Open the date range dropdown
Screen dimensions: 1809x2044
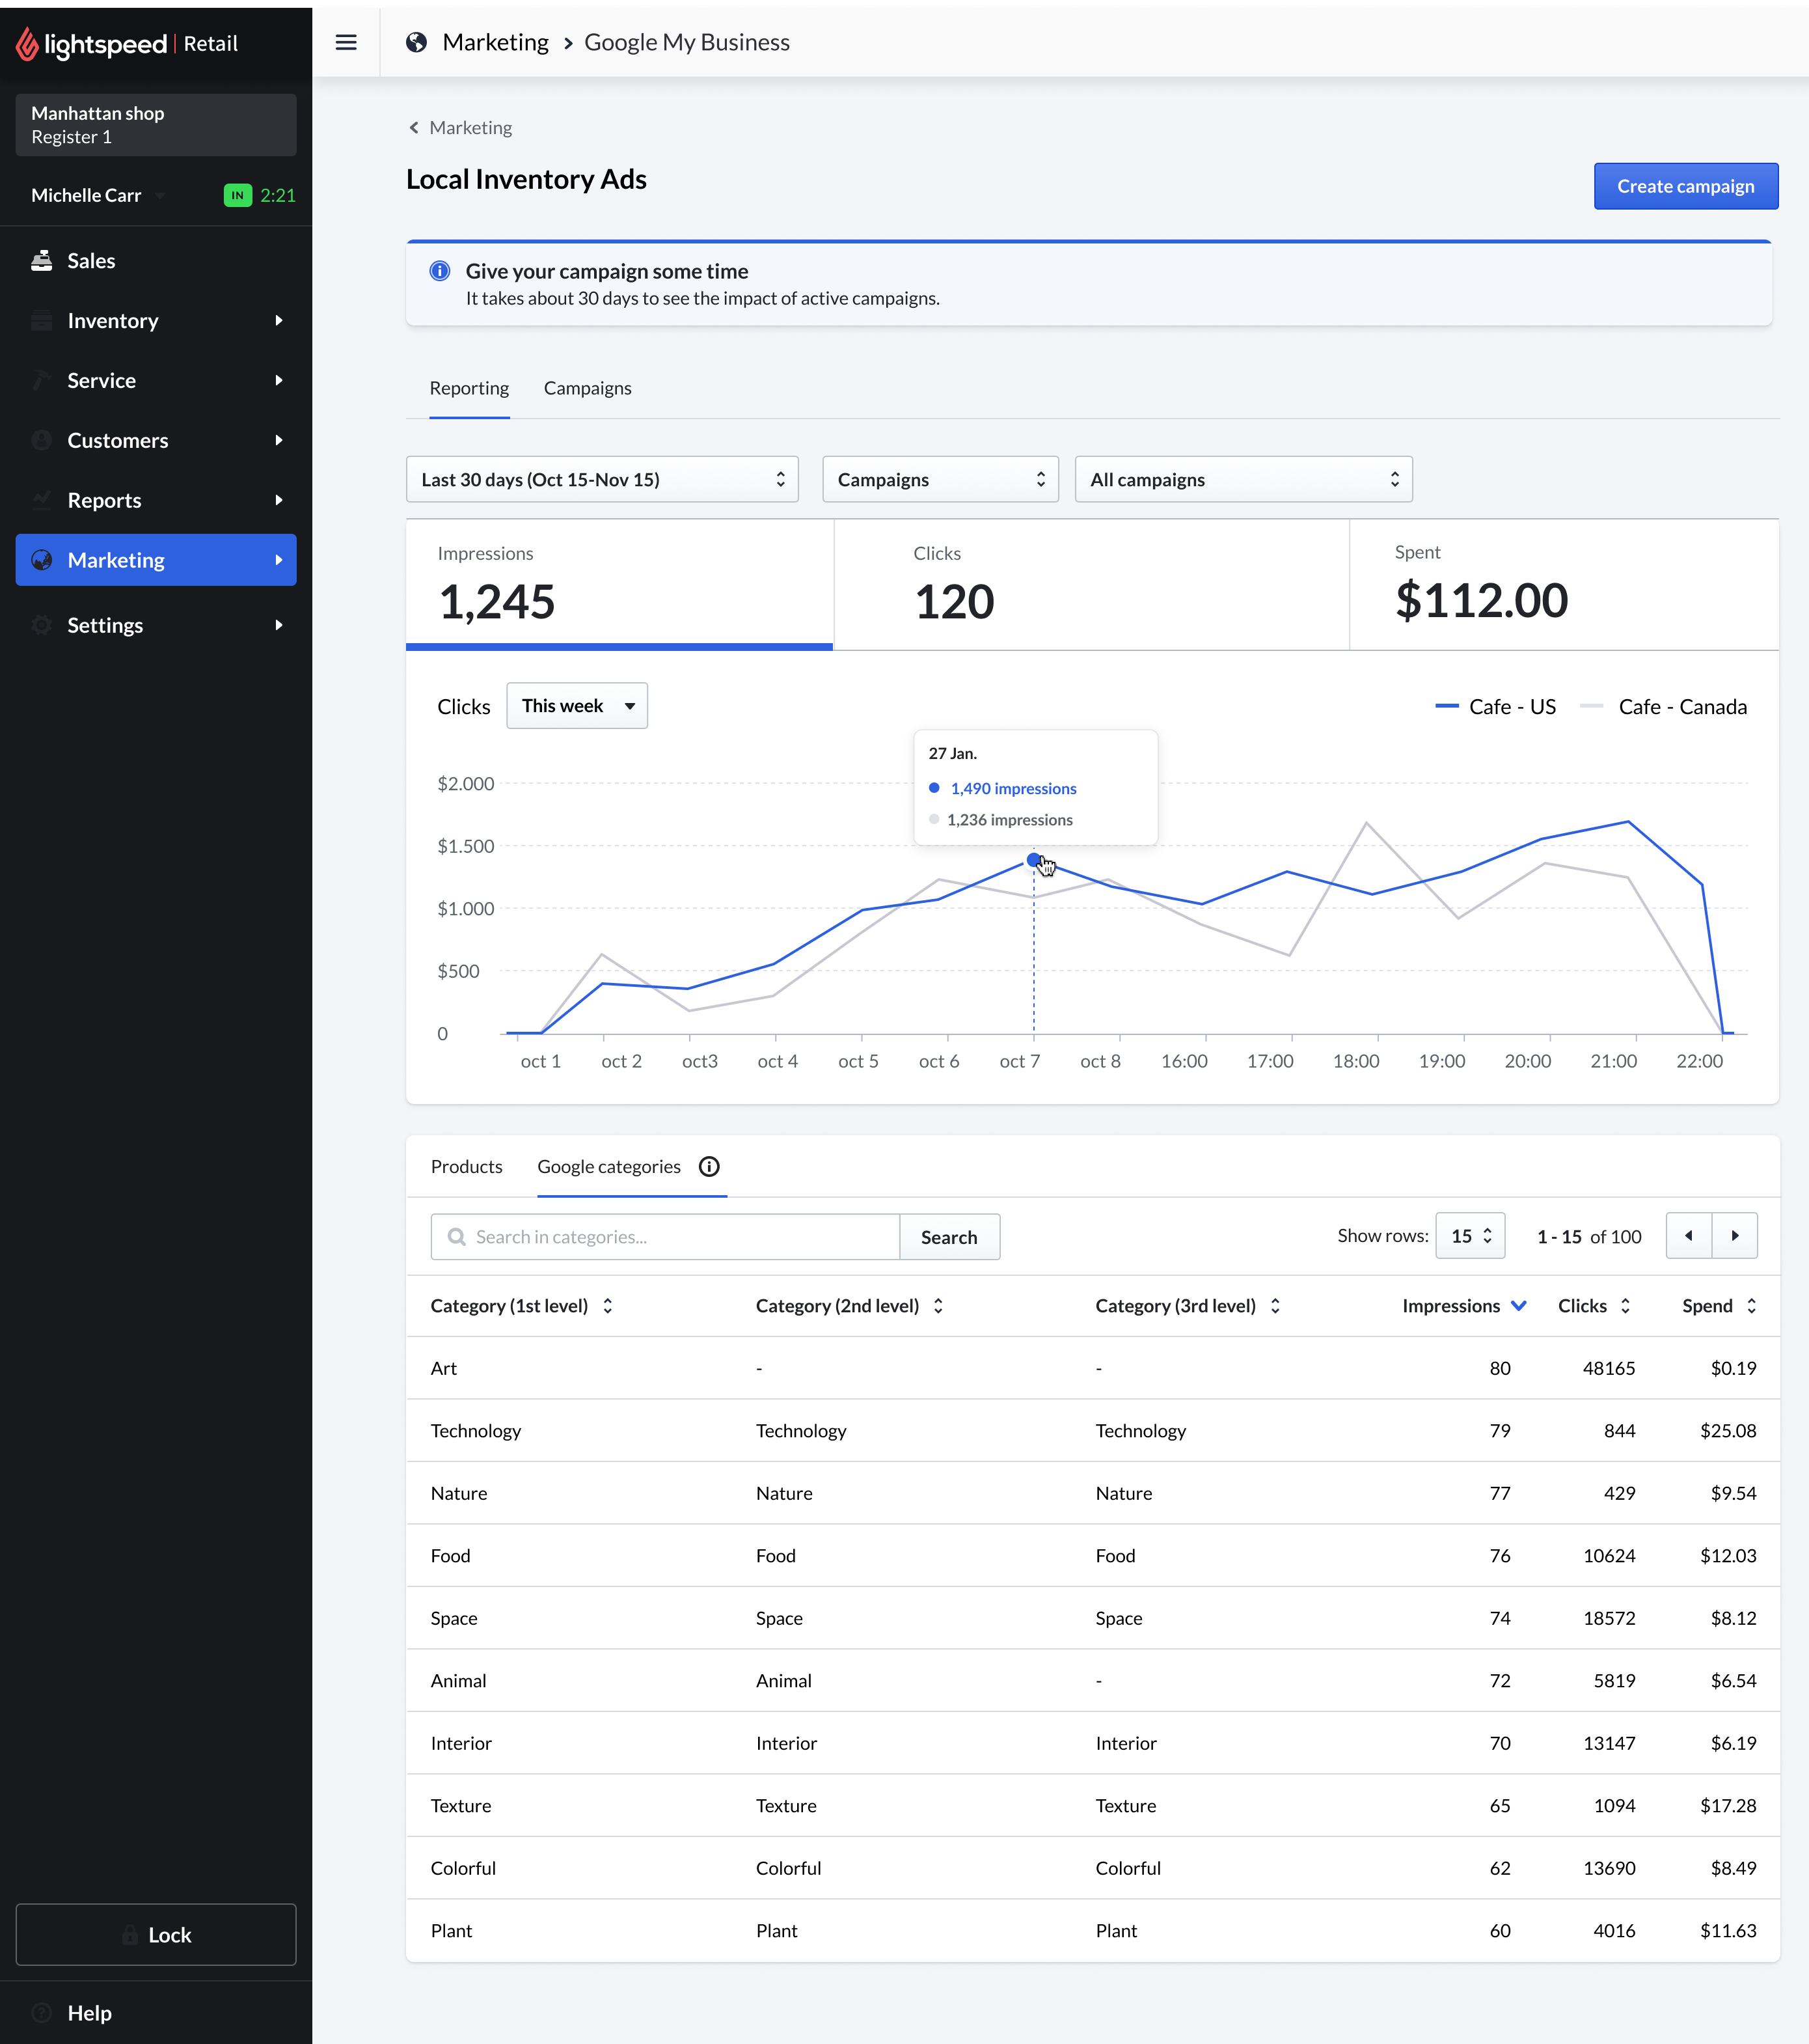coord(602,480)
